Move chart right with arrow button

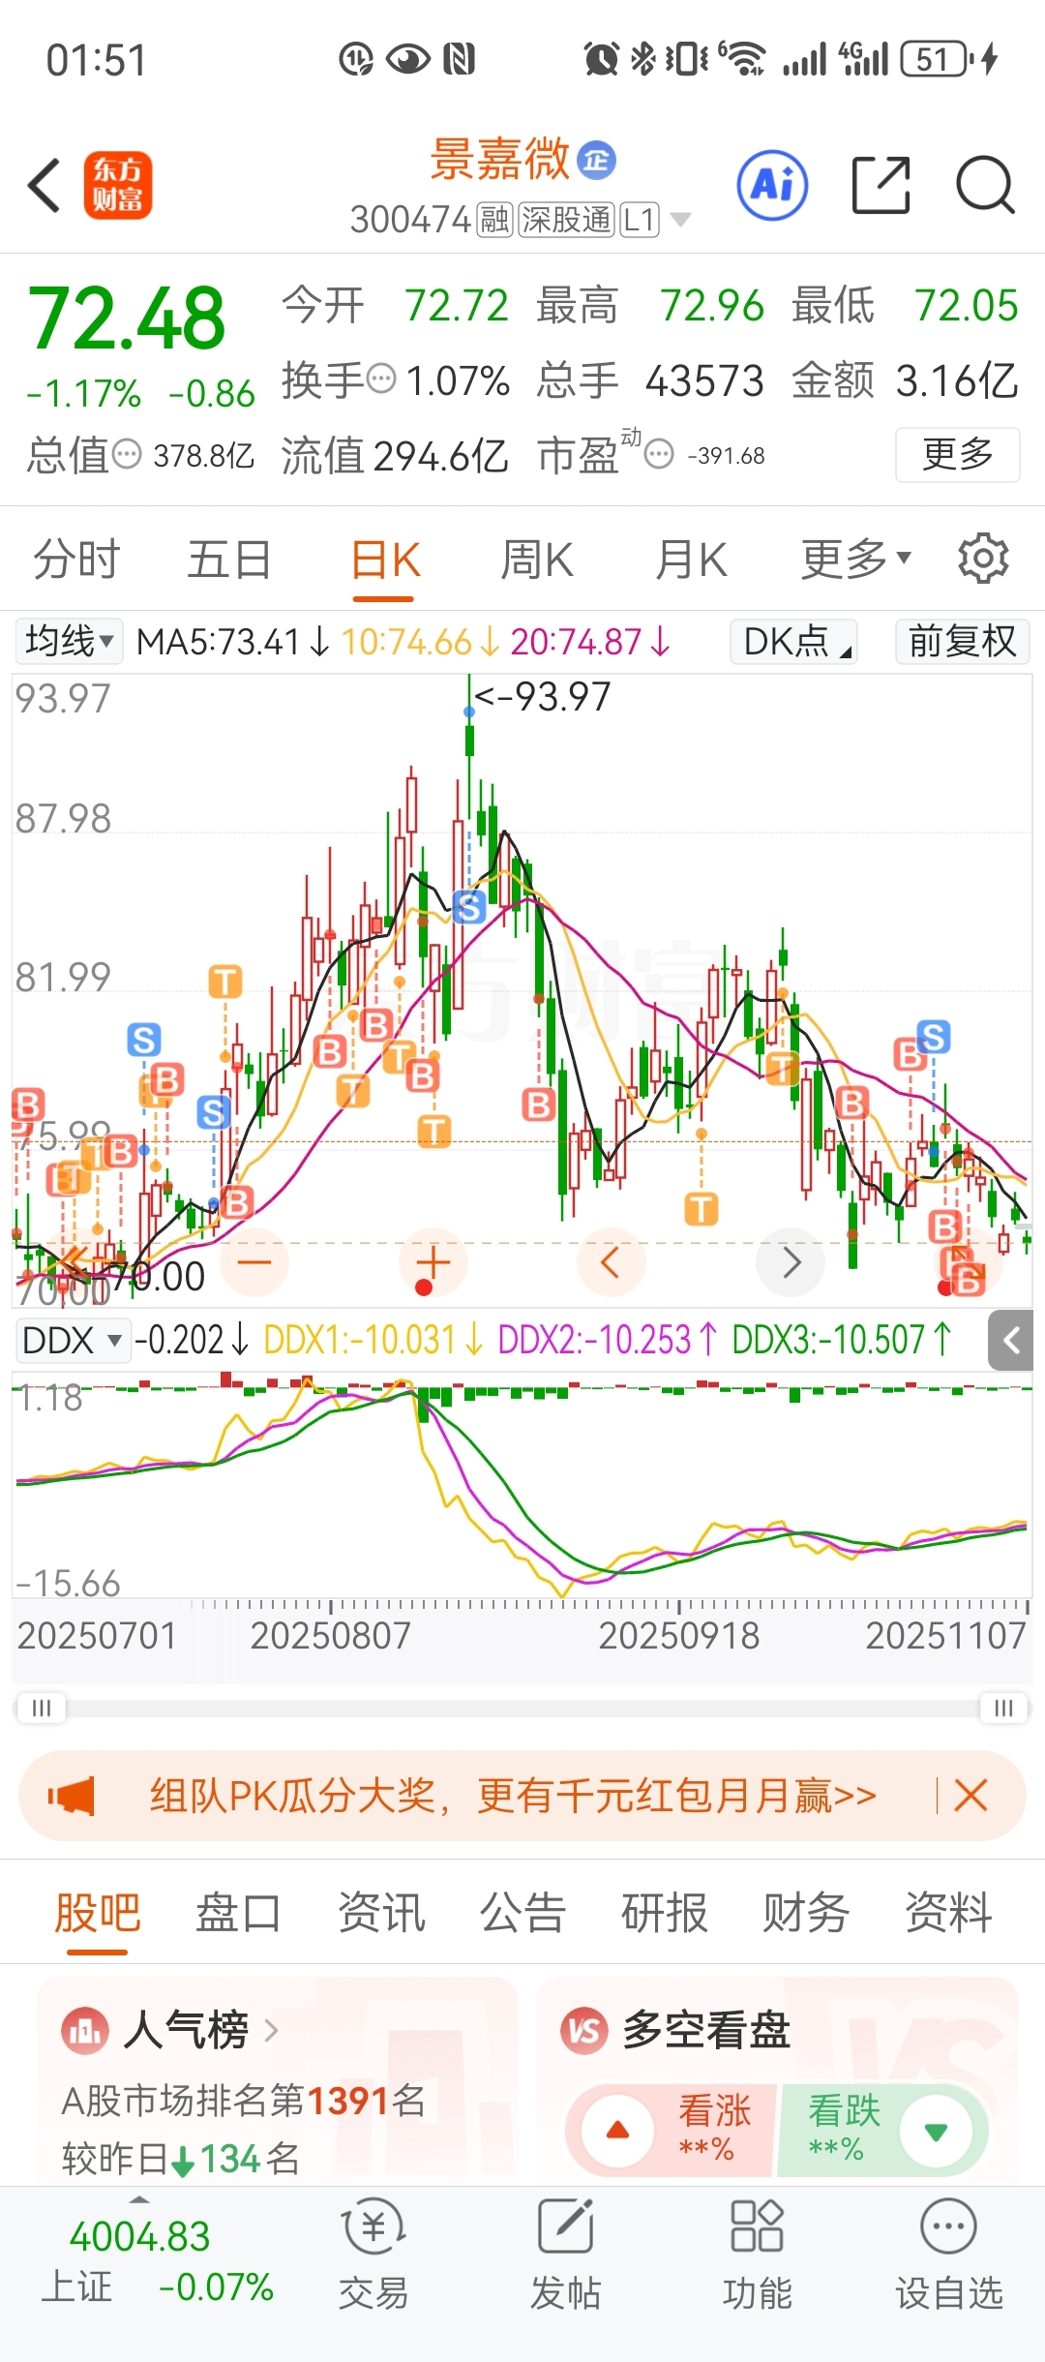tap(791, 1261)
